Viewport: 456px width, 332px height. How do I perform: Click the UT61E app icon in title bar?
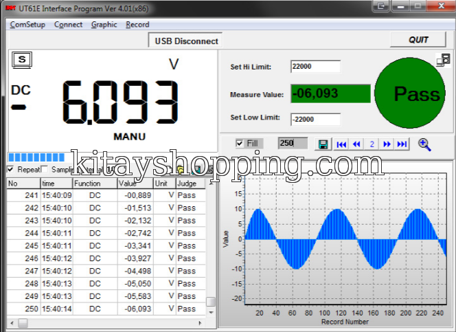tap(10, 8)
